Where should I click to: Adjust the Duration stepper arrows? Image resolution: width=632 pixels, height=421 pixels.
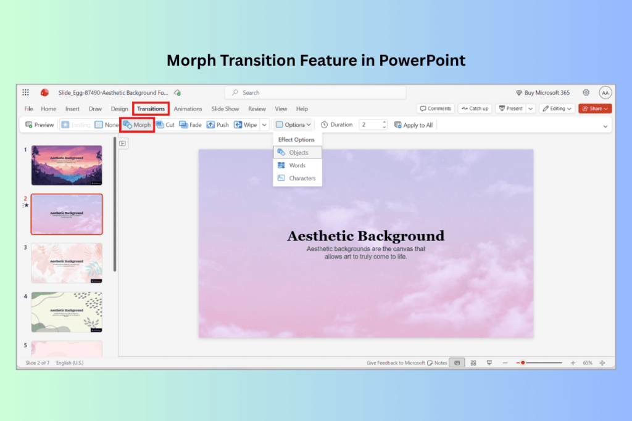pos(384,125)
